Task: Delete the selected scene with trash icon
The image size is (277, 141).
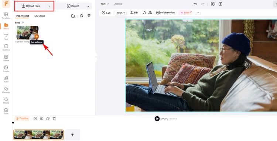Action: point(54,119)
